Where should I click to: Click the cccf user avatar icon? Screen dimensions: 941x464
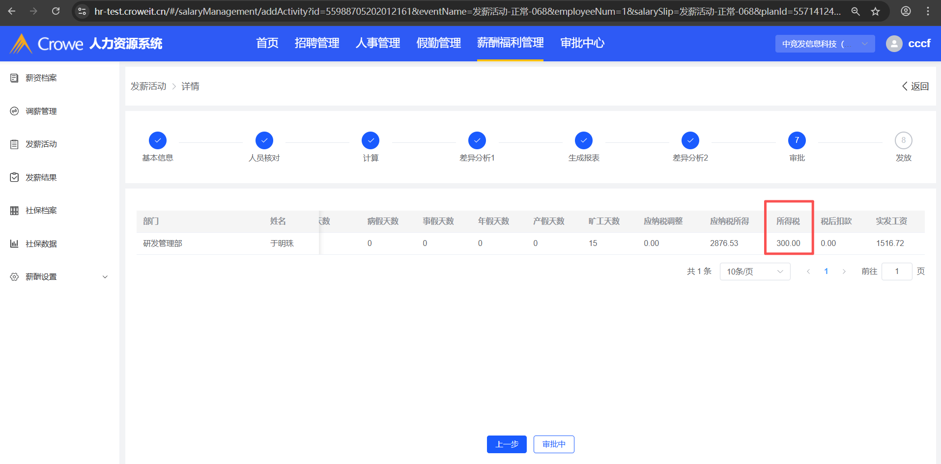(894, 44)
